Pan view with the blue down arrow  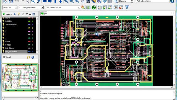[x=61, y=1]
